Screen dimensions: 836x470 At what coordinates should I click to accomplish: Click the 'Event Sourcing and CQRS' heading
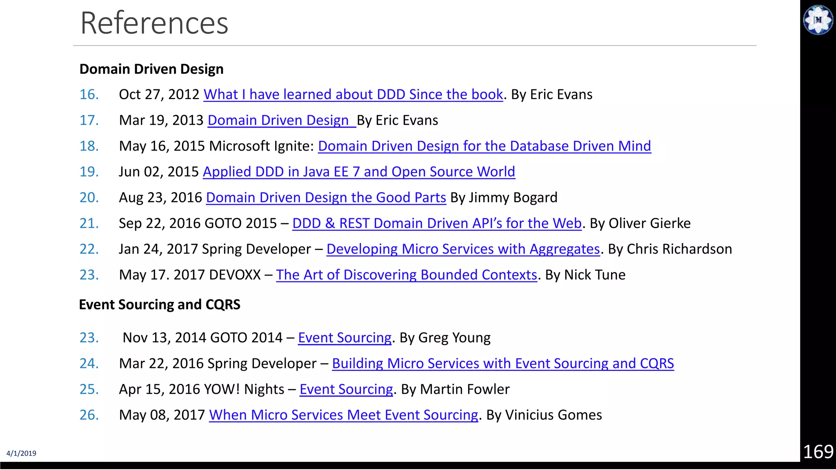click(160, 304)
